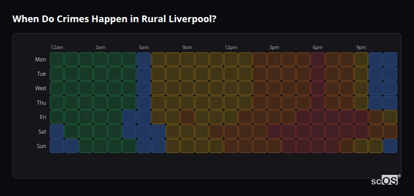Select the Saturday 12am blue cell
This screenshot has height=196, width=414.
point(57,132)
